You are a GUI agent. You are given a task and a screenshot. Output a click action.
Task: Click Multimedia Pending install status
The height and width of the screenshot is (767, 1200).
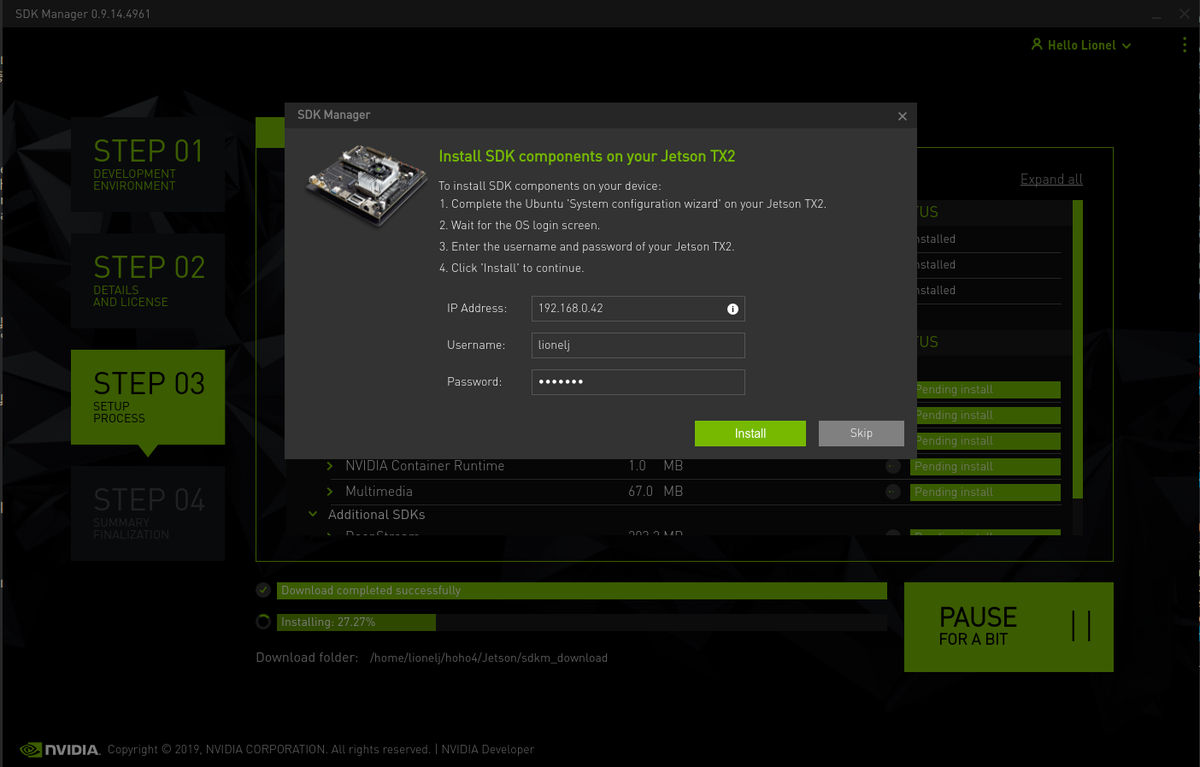coord(985,493)
